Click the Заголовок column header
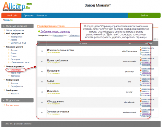 pyautogui.click(x=83, y=43)
